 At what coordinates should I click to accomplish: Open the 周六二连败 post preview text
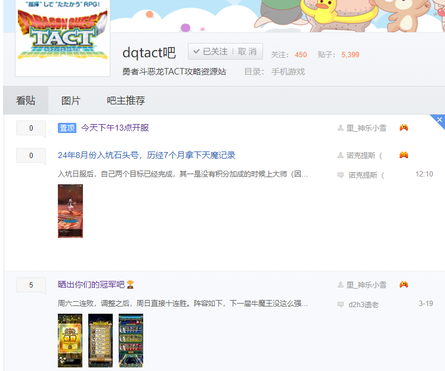[x=183, y=304]
